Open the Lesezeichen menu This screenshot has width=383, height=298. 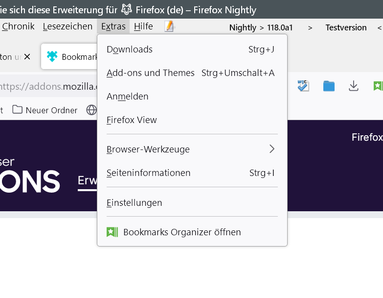pos(68,26)
